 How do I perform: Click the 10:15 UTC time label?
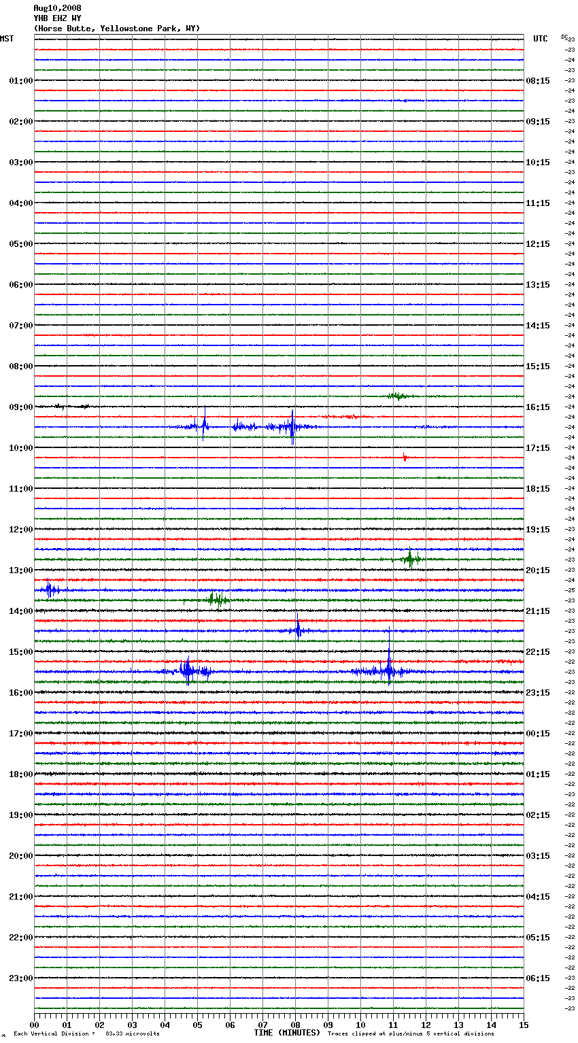point(538,163)
